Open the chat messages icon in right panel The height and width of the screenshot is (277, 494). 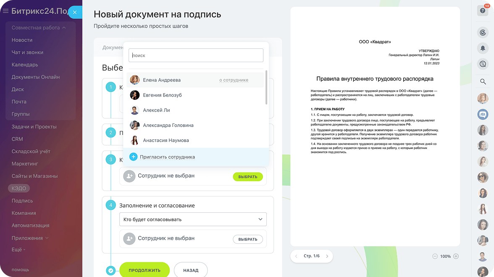483,64
